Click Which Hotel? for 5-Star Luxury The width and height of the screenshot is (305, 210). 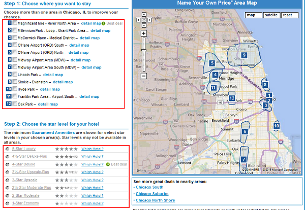tap(92, 149)
